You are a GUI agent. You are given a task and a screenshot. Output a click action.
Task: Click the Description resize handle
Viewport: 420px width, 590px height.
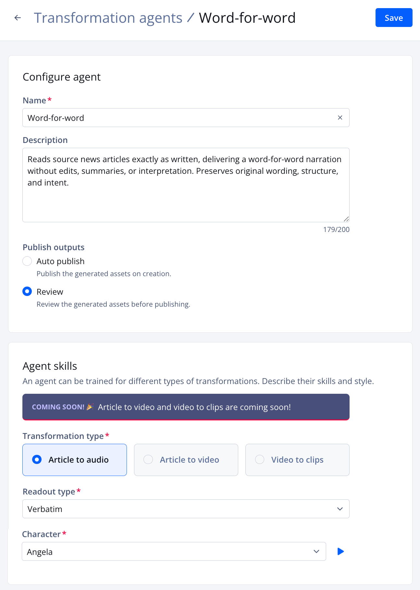346,219
